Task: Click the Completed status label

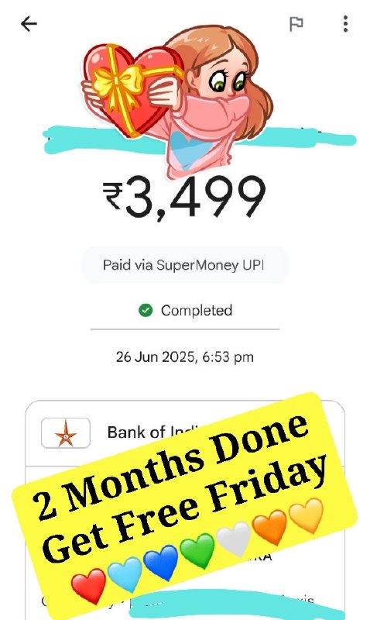Action: pyautogui.click(x=197, y=311)
